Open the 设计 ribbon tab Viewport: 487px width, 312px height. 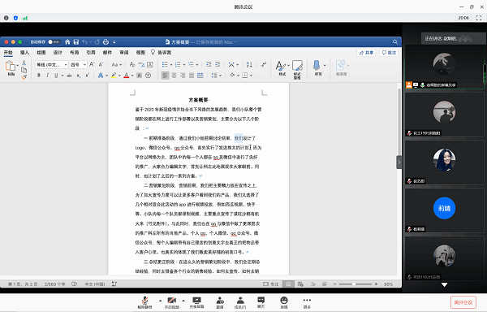coord(58,53)
